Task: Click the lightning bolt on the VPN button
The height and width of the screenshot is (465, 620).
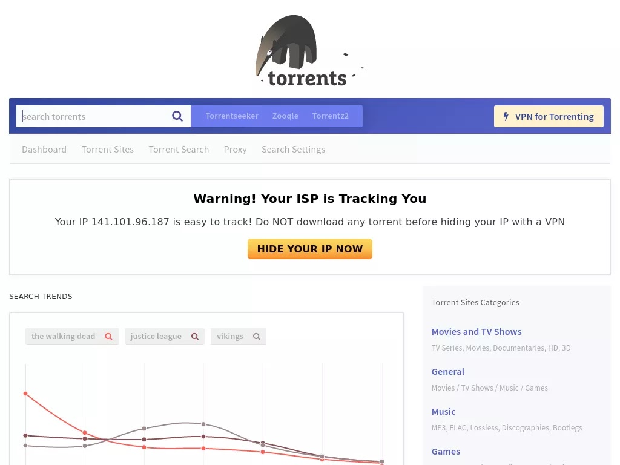Action: 507,116
